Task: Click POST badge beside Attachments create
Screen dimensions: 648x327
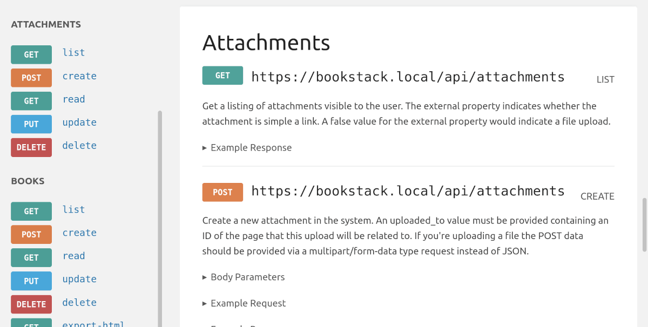Action: [31, 78]
